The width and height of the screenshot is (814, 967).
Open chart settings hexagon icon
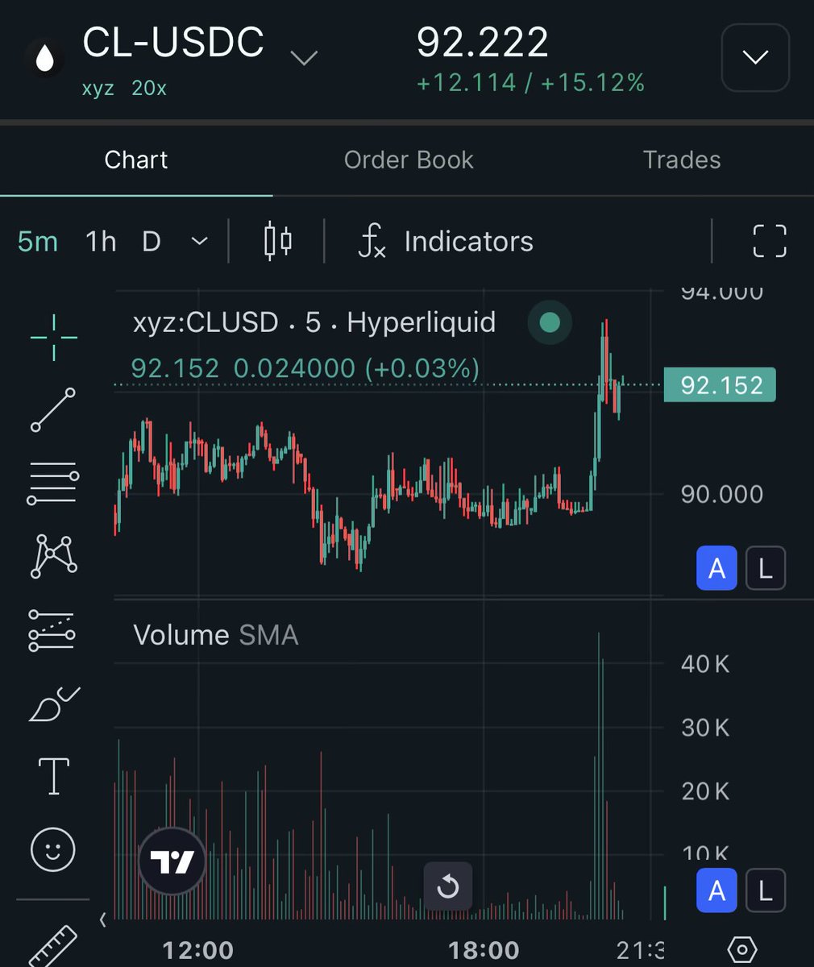coord(741,950)
